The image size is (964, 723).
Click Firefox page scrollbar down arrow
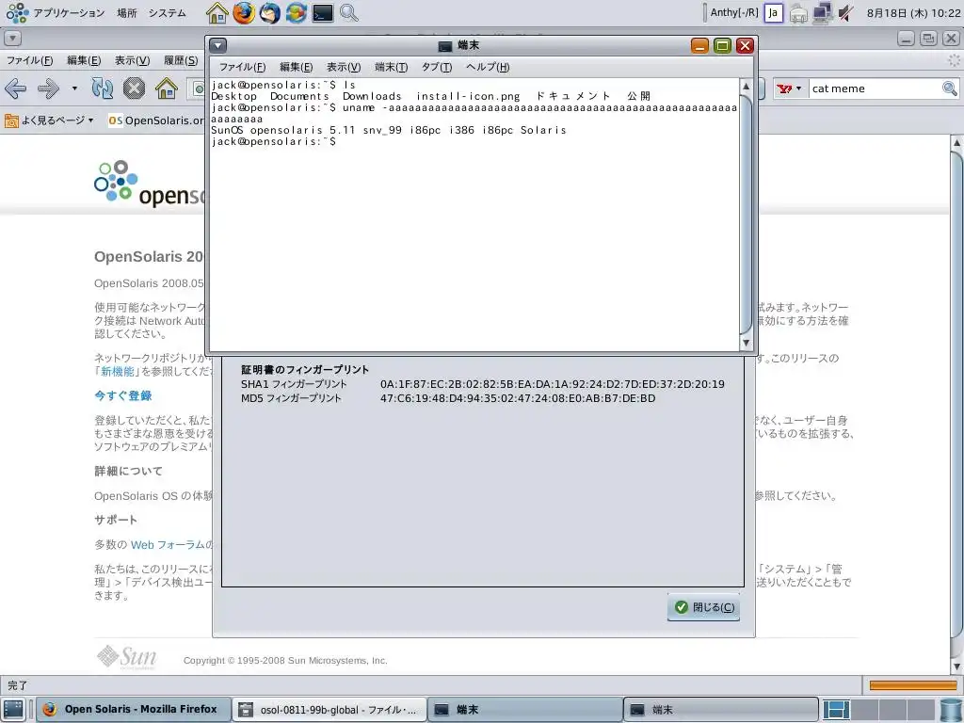(956, 667)
